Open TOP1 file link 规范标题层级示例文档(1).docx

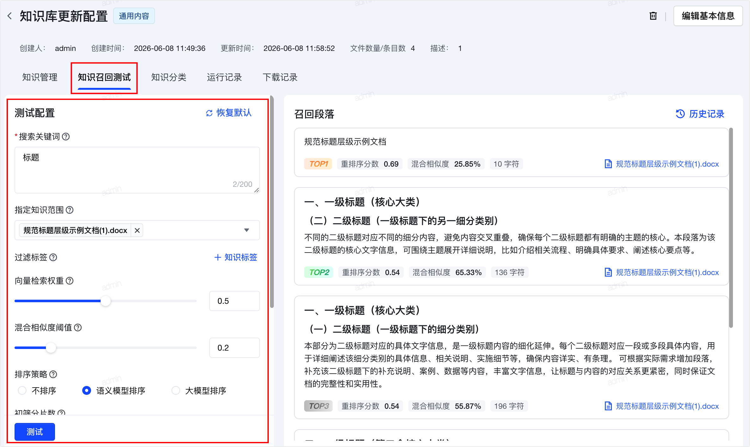coord(667,164)
